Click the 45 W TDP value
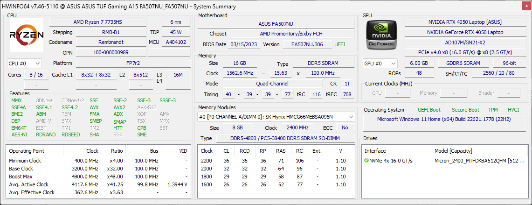 click(176, 32)
